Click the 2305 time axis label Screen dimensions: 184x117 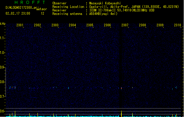point(90,25)
